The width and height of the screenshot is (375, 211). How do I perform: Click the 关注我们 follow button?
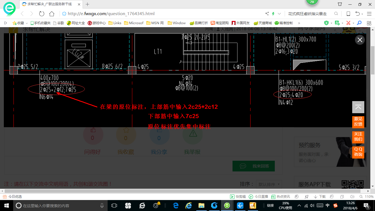point(358,137)
